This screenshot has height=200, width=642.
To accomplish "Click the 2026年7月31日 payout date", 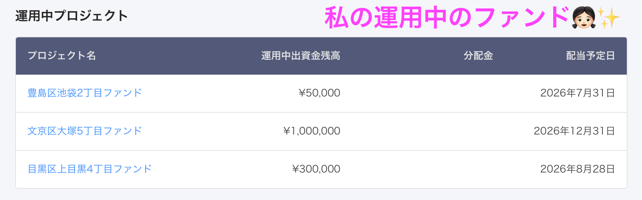I will tap(577, 93).
